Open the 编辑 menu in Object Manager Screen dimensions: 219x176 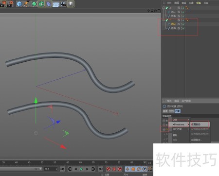pyautogui.click(x=177, y=3)
